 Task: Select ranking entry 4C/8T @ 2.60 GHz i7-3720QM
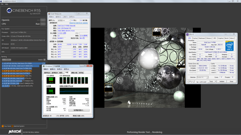coord(18,81)
